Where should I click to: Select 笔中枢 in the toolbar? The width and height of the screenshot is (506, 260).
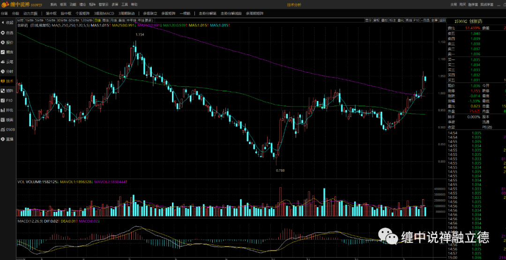click(51, 14)
